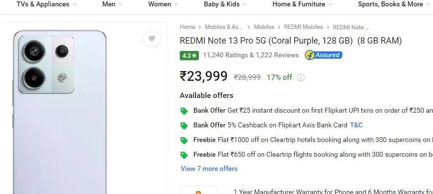The height and width of the screenshot is (194, 433).
Task: Go to Home breadcrumb
Action: [x=187, y=27]
